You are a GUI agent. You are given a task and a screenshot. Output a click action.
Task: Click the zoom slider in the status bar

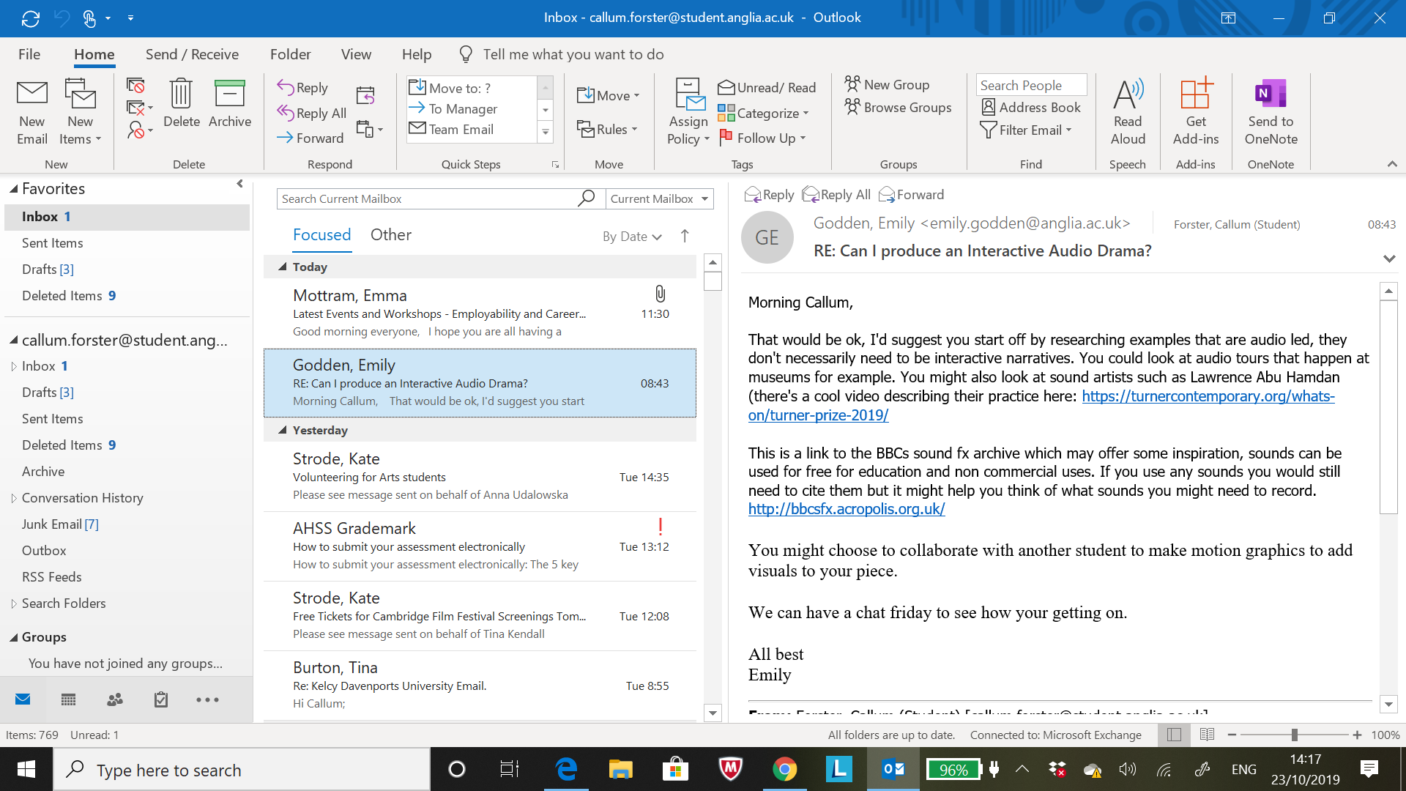point(1294,735)
